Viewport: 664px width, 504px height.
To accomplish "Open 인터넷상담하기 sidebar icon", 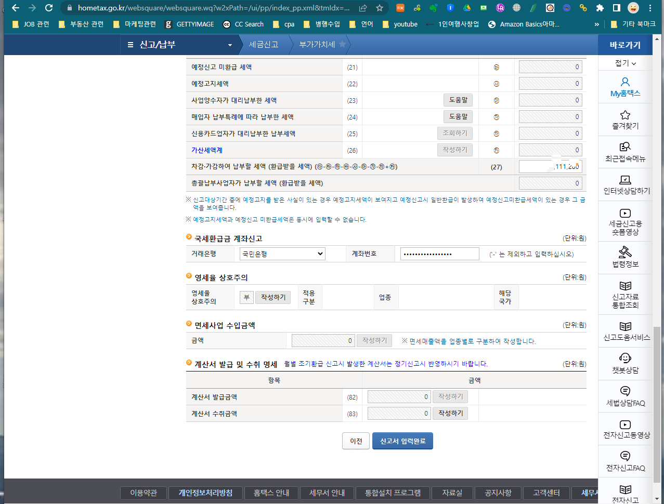I will (626, 185).
